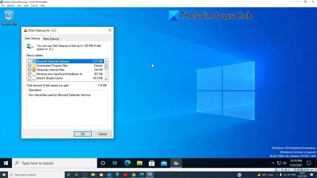Screen dimensions: 317x178
Task: Click the guest network tray icon
Action: (x=279, y=163)
